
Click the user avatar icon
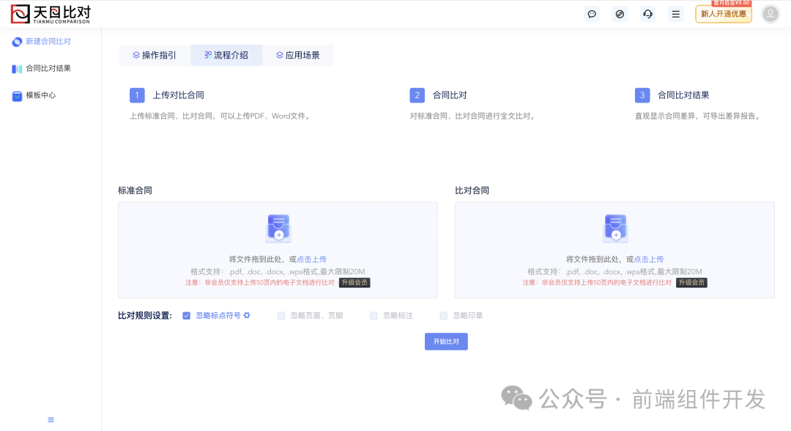[x=770, y=14]
